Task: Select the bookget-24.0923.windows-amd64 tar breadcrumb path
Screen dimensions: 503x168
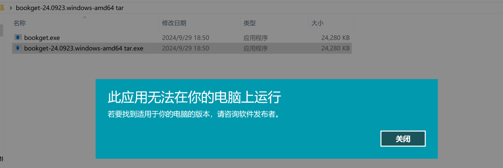Action: [x=70, y=8]
